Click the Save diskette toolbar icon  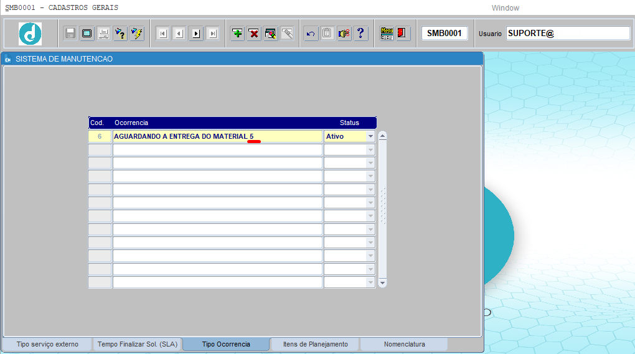coord(70,33)
